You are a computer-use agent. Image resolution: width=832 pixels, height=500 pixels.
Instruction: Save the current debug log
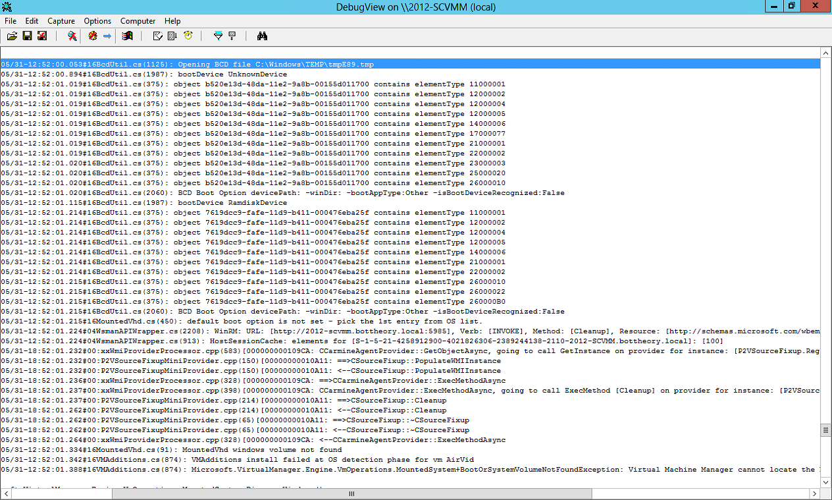[26, 36]
